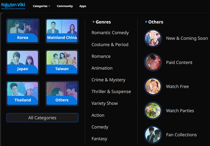The width and height of the screenshot is (210, 146).
Task: Open the New & Coming Soon circular icon
Action: pyautogui.click(x=153, y=38)
